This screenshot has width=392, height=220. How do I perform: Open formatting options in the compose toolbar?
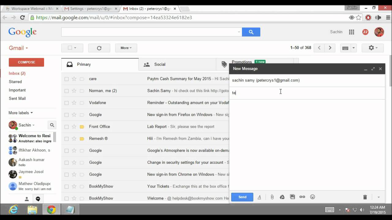tap(259, 197)
